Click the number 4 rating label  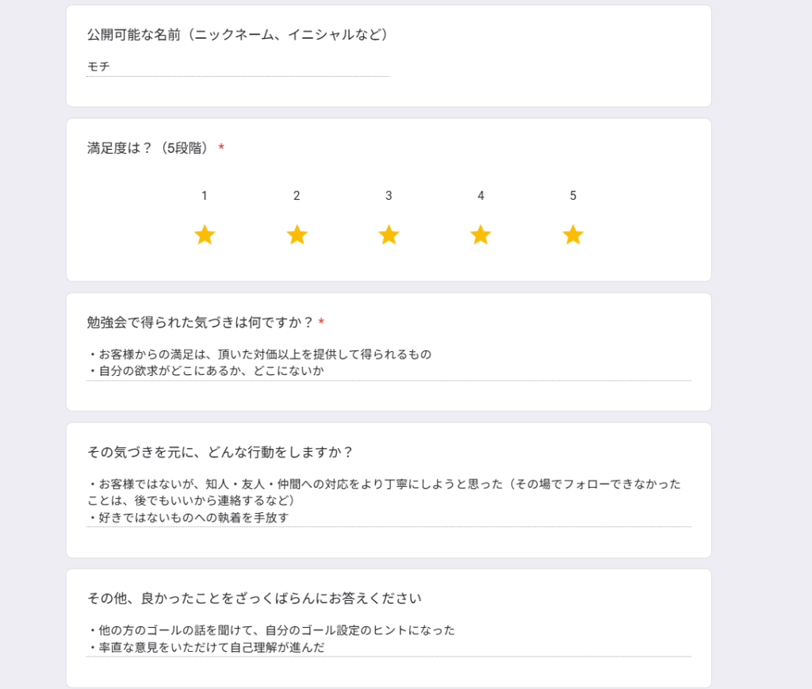481,196
